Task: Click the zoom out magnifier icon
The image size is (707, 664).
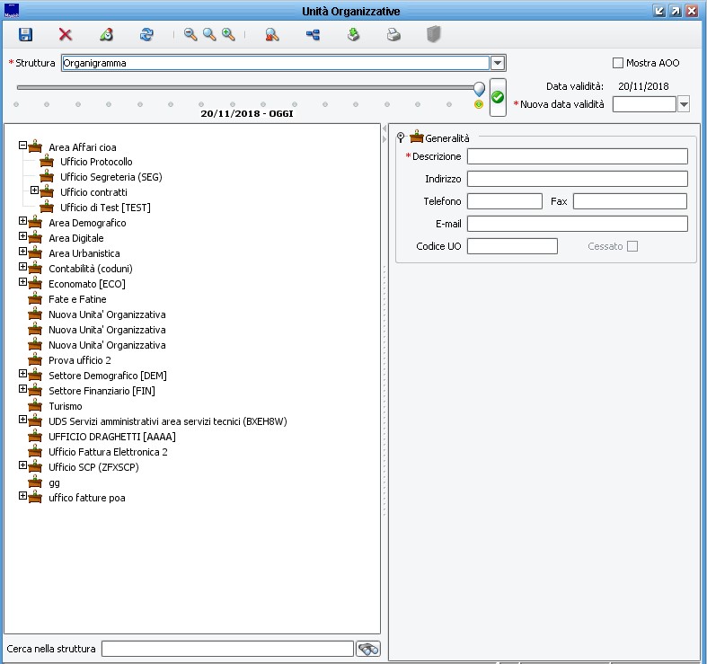Action: coord(190,35)
